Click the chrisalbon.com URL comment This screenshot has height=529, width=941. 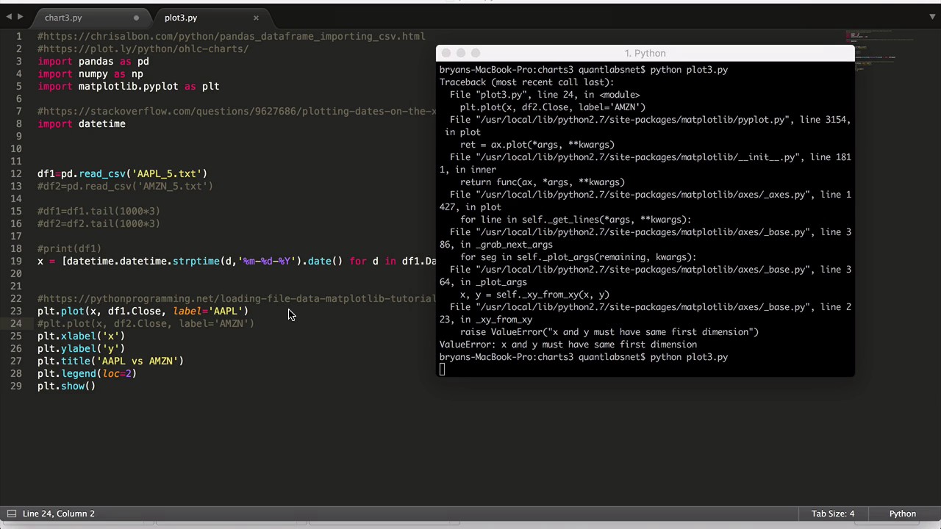tap(232, 37)
